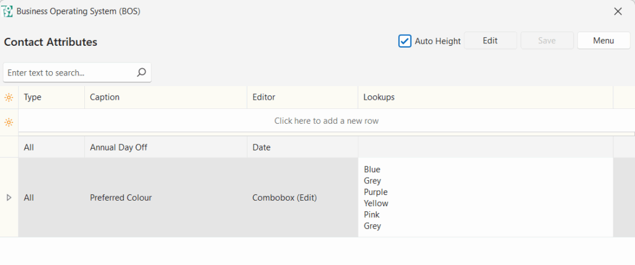Expand the Preferred Colour row arrow

[9, 198]
